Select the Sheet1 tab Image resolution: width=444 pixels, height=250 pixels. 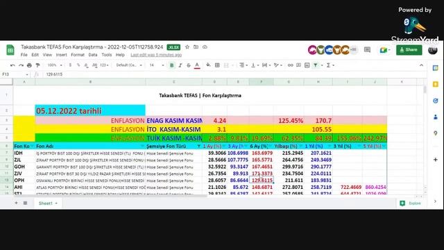pos(48,203)
